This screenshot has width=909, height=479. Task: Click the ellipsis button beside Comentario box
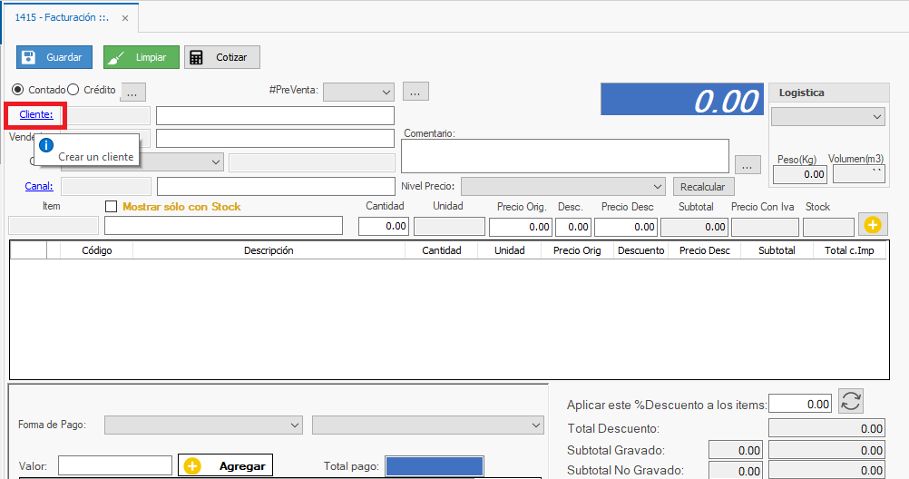pyautogui.click(x=748, y=164)
